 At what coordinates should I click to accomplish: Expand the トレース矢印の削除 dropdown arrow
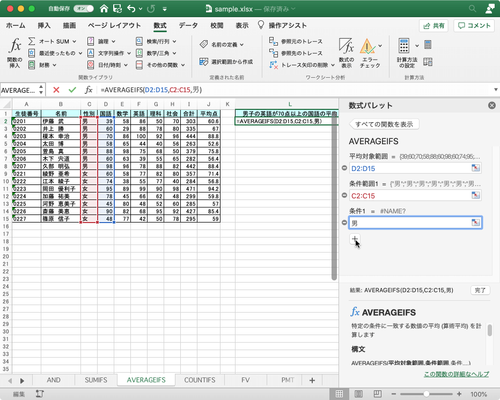point(333,65)
